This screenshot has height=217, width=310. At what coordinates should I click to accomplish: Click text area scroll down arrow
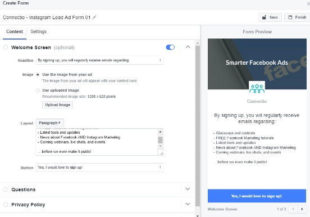pos(161,146)
